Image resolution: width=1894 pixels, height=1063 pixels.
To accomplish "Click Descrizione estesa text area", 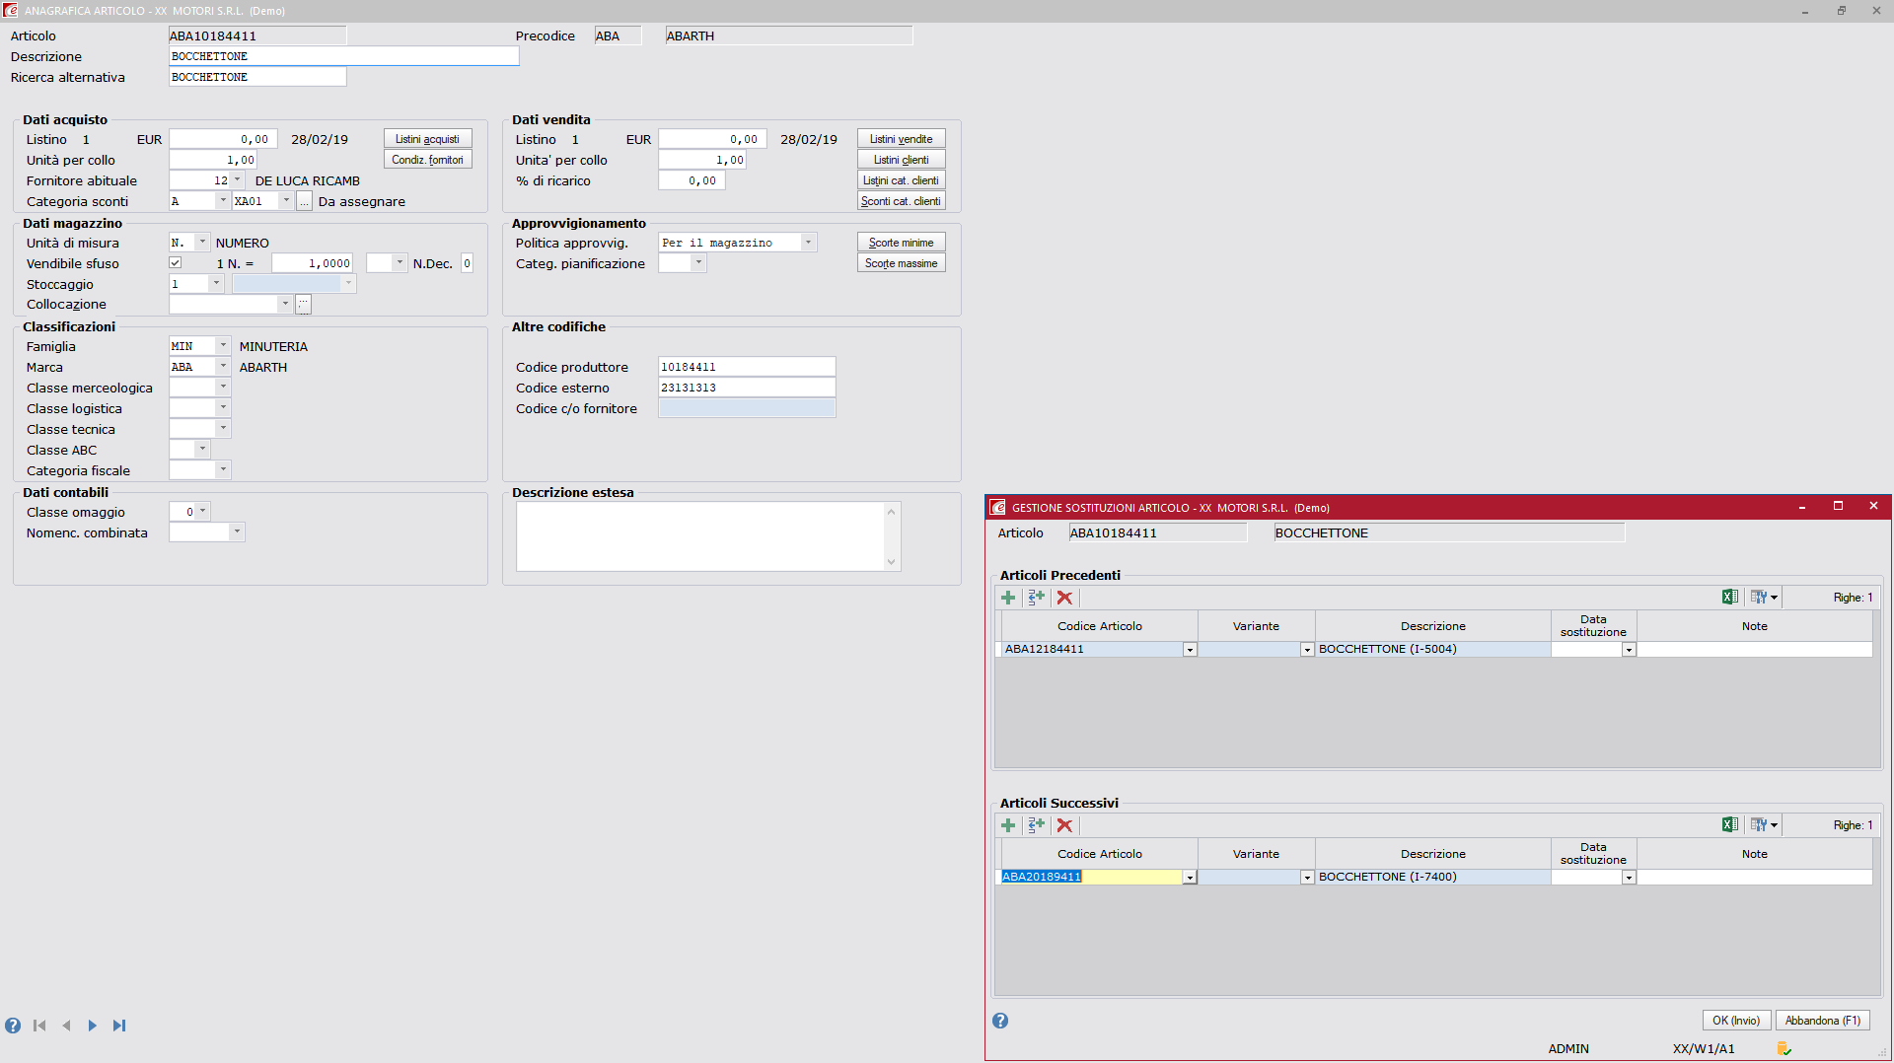I will tap(700, 536).
